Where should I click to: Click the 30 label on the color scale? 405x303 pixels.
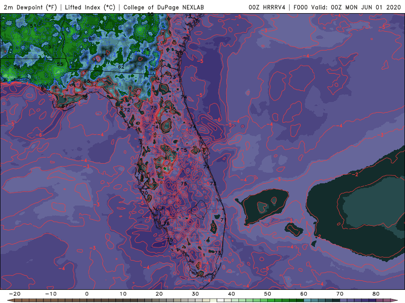point(195,294)
